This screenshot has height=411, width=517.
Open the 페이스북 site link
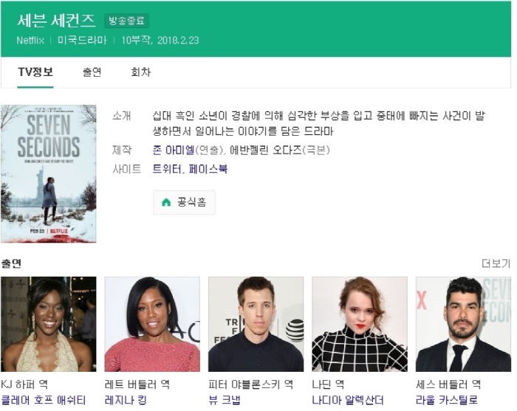point(208,169)
